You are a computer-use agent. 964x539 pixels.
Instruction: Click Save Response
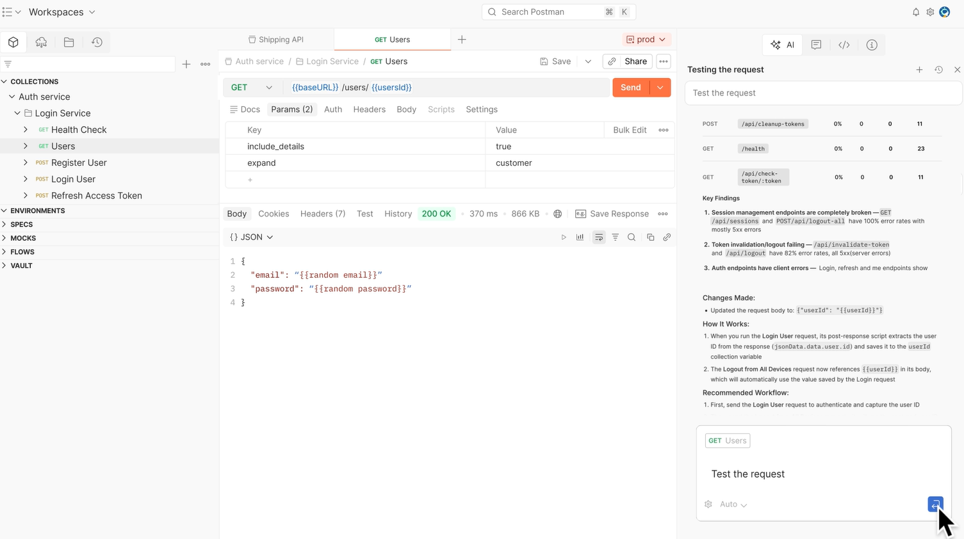point(612,214)
